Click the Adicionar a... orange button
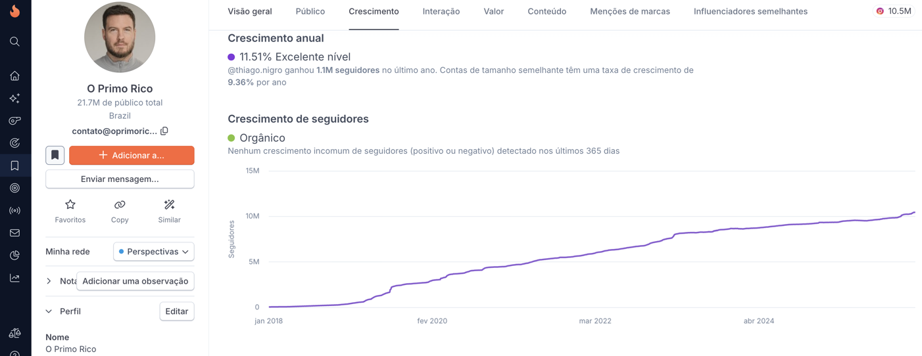The image size is (922, 356). [132, 155]
